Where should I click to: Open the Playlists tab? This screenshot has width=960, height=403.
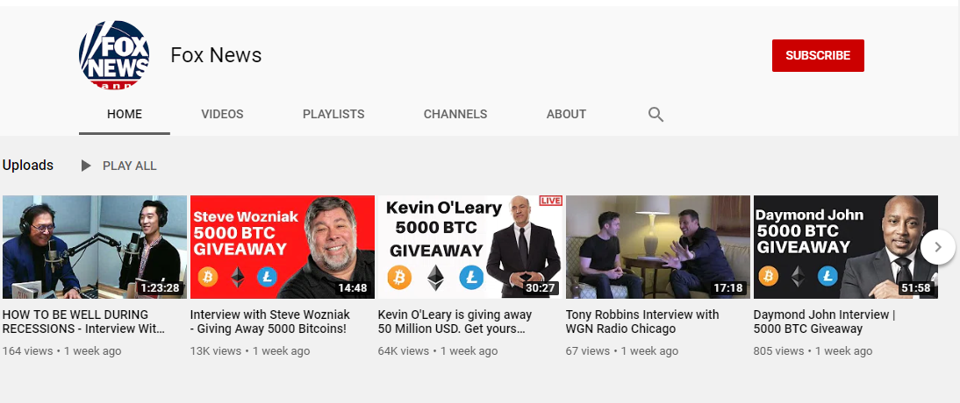click(333, 115)
